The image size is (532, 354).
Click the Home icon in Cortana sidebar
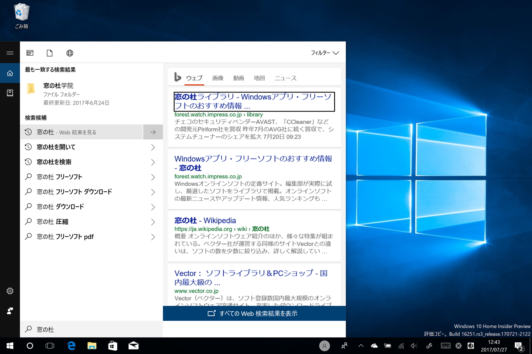10,73
